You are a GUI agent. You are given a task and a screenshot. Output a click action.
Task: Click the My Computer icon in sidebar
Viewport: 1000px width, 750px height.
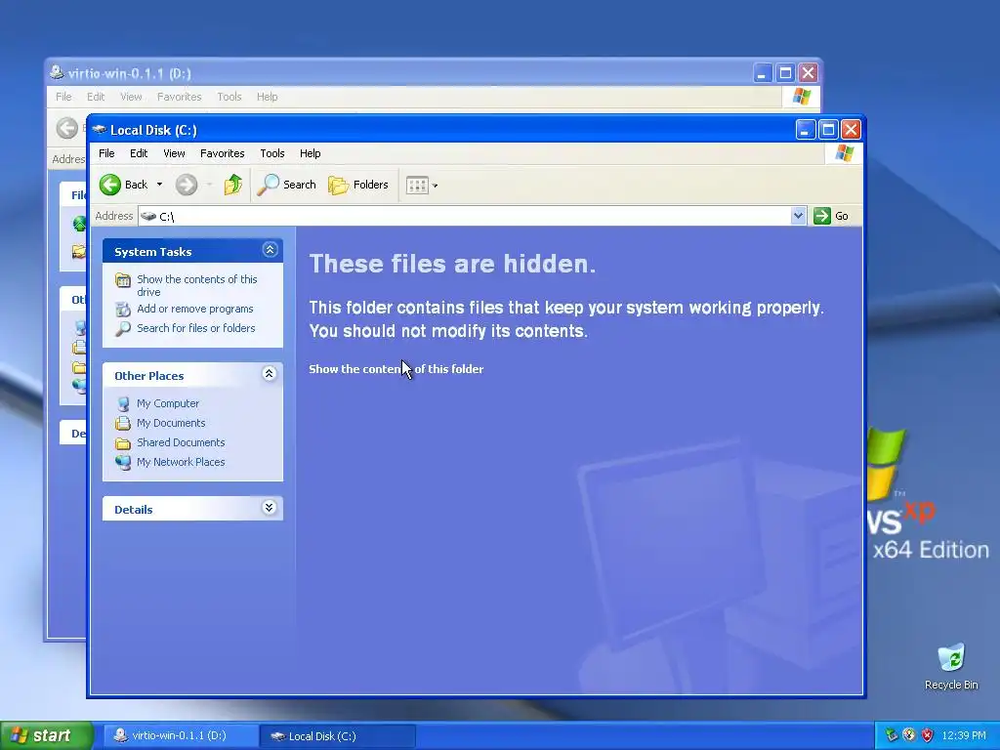click(x=123, y=403)
